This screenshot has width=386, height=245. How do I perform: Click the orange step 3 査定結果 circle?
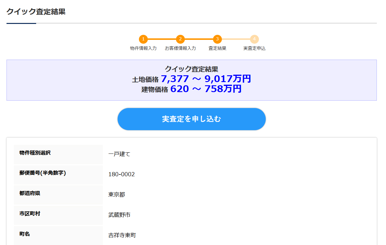tap(217, 39)
